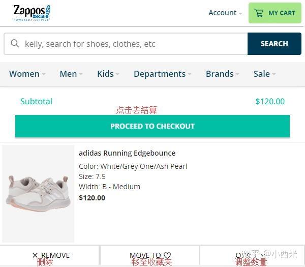Expand the Men menu
305x267 pixels.
click(71, 74)
